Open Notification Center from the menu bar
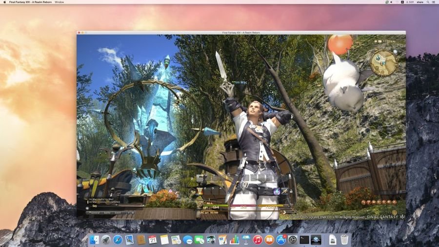Viewport: 439px width, 247px height. point(434,2)
